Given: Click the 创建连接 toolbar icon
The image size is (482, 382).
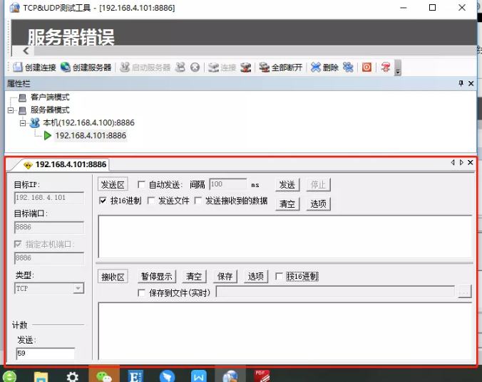Looking at the screenshot, I should (x=18, y=67).
